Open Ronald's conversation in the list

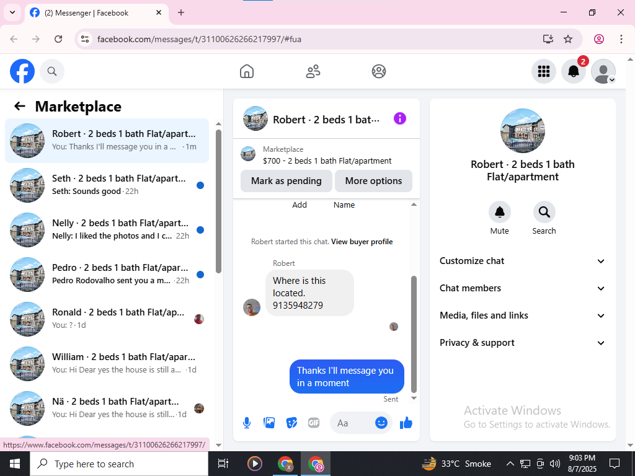[107, 319]
